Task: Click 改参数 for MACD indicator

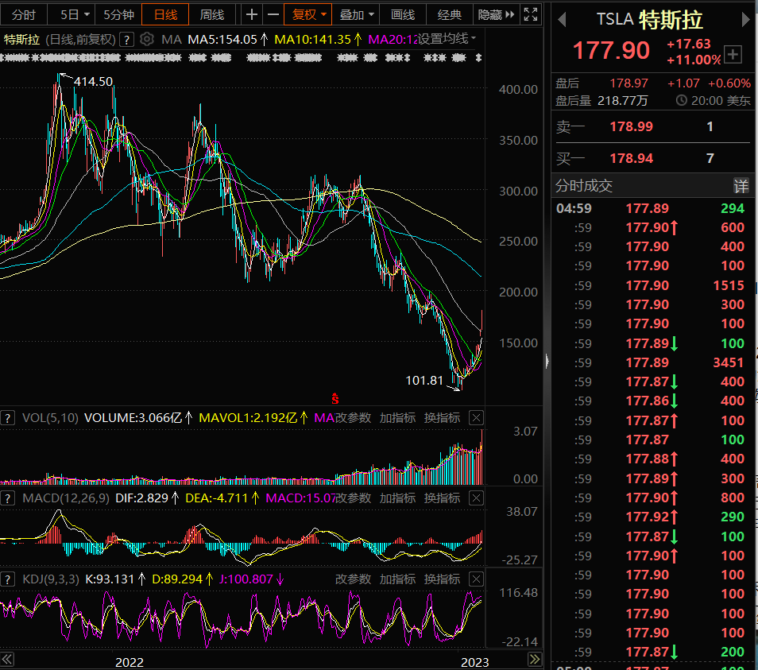Action: pyautogui.click(x=353, y=498)
